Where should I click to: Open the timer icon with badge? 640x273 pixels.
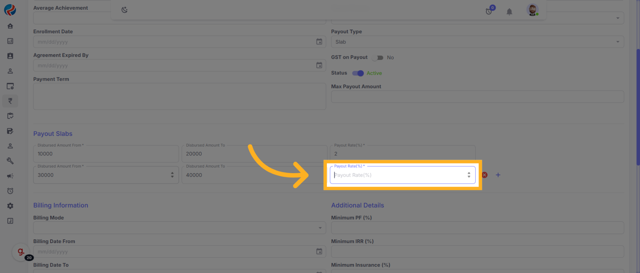(x=489, y=11)
